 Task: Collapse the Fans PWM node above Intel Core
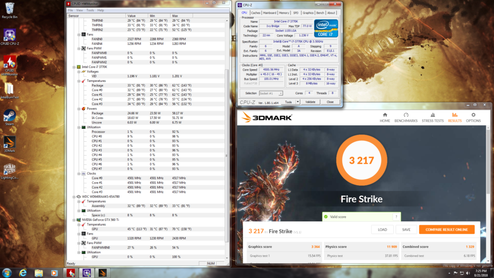pyautogui.click(x=79, y=48)
